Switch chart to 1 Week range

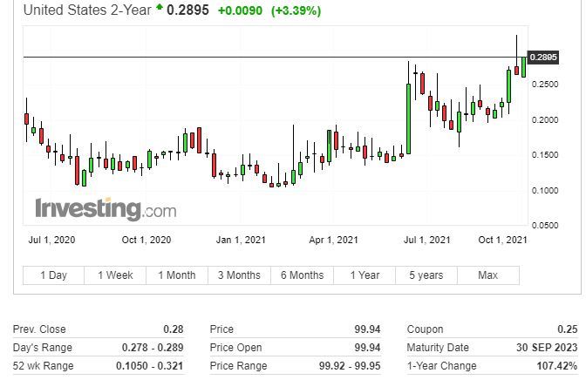click(115, 275)
